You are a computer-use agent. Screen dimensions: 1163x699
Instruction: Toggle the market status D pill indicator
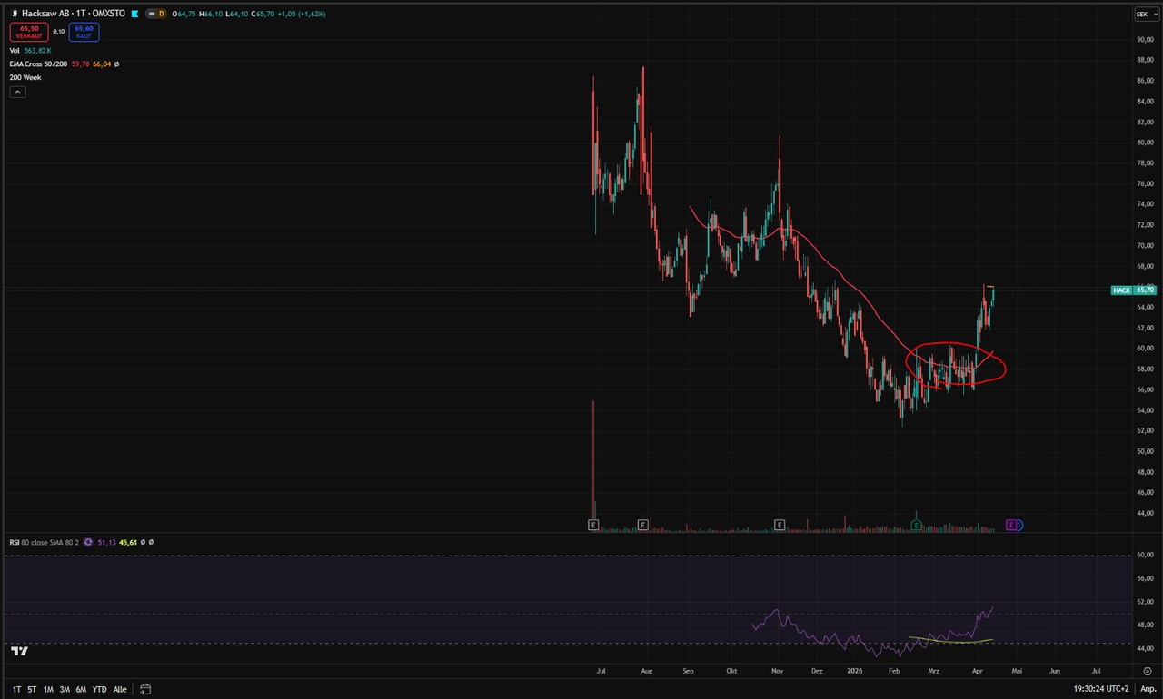pos(161,14)
